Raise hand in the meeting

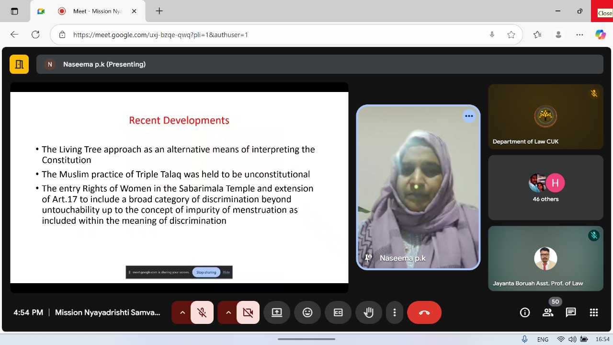click(x=368, y=312)
